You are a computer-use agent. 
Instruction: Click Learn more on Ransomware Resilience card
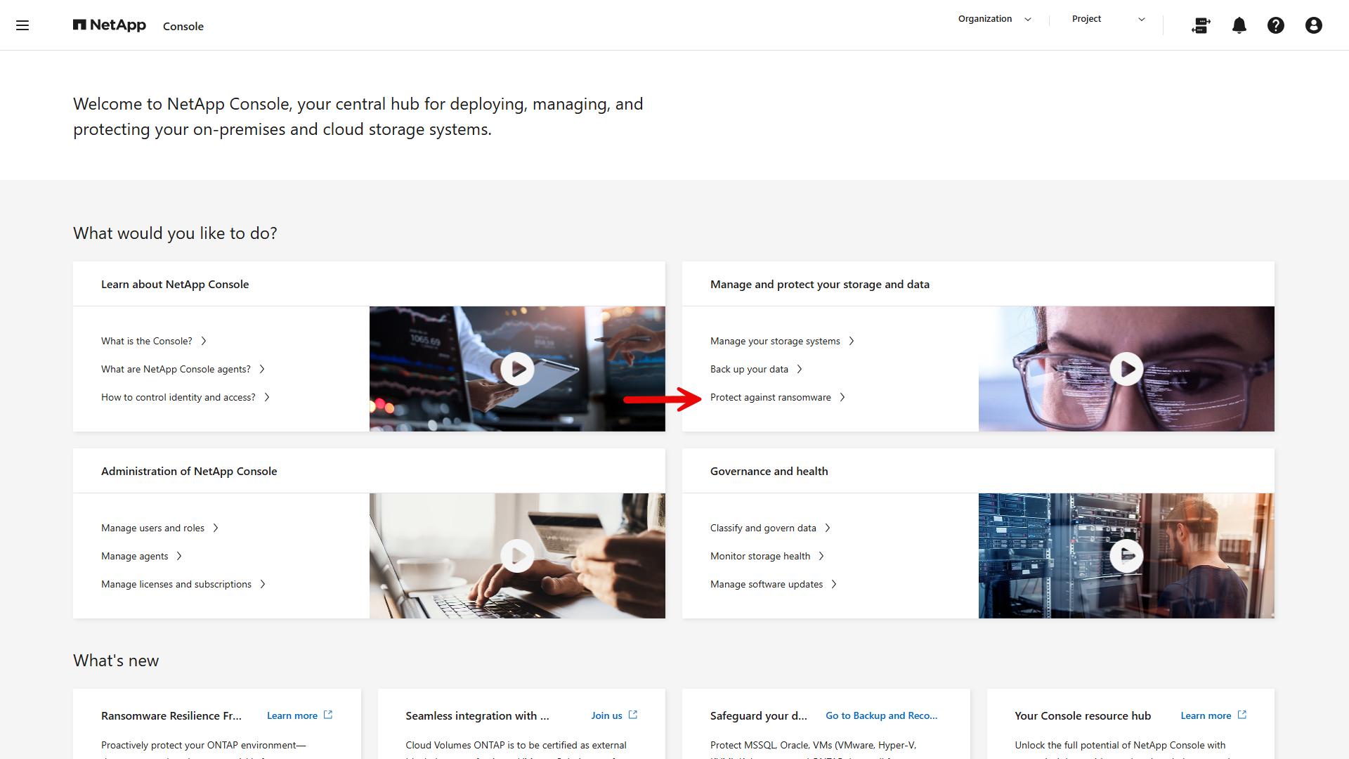300,715
